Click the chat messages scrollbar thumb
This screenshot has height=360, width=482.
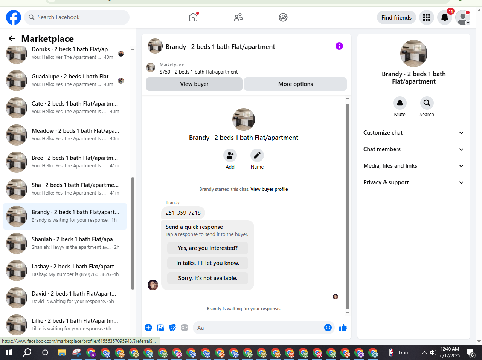point(348,206)
